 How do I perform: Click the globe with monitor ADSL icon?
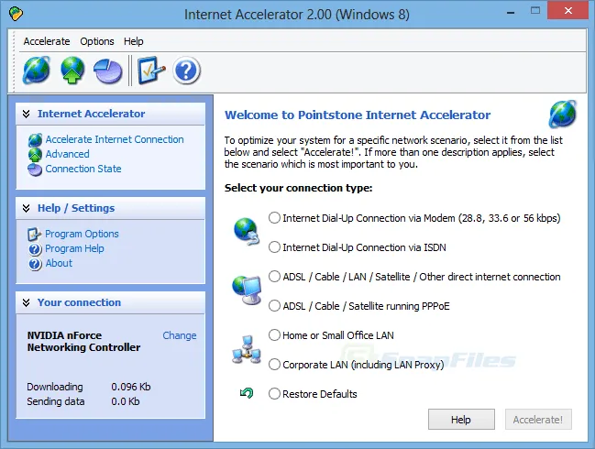[x=247, y=290]
